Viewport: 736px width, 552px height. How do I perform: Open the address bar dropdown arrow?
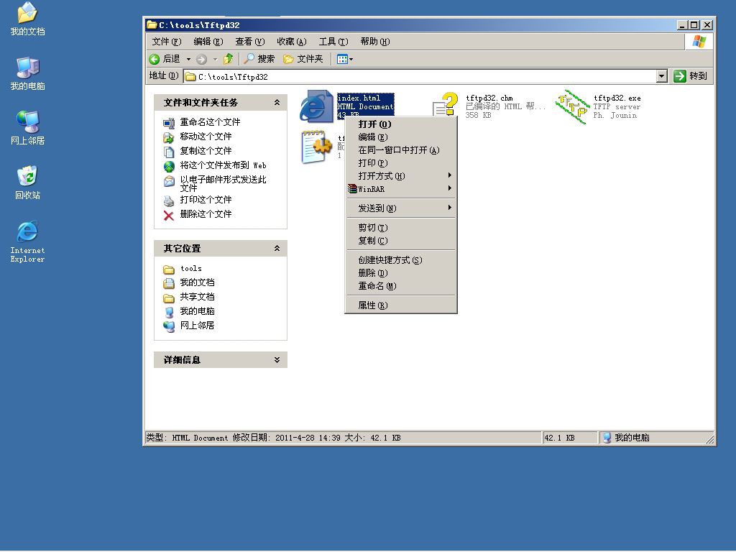(x=662, y=76)
